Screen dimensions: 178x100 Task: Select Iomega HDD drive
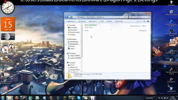(x=74, y=70)
